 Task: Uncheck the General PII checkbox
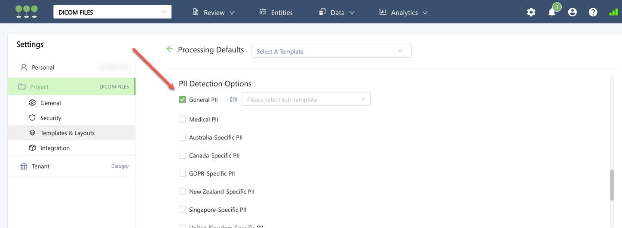pos(182,99)
